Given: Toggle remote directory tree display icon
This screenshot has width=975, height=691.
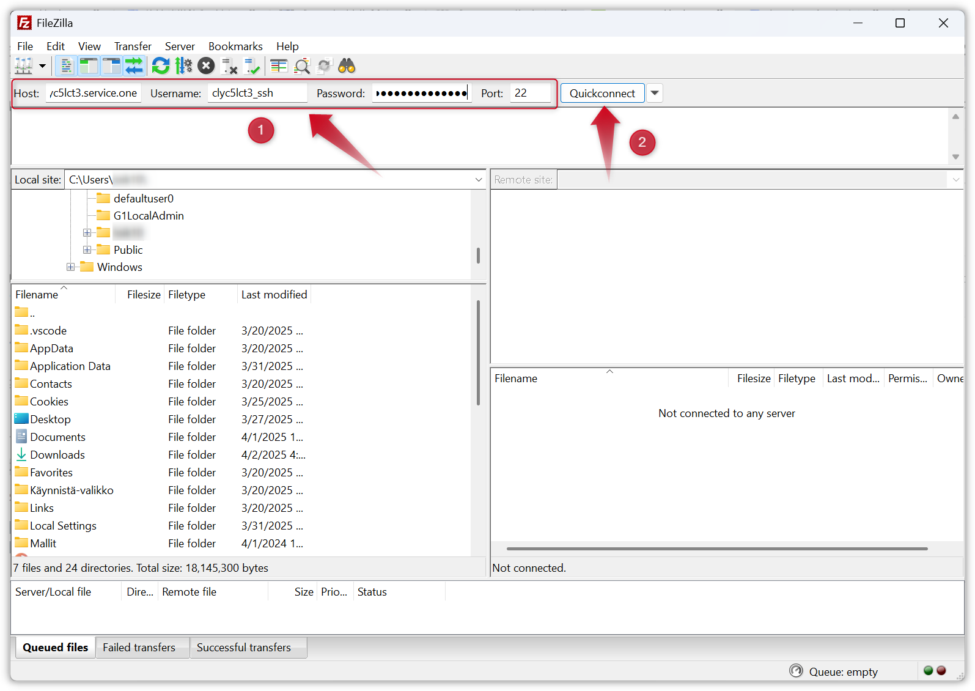Looking at the screenshot, I should (111, 65).
